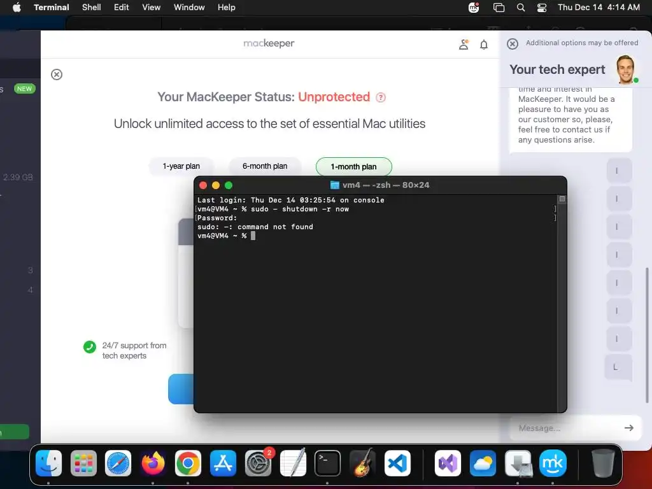652x489 pixels.
Task: Close the tech expert chat panel
Action: click(x=513, y=44)
